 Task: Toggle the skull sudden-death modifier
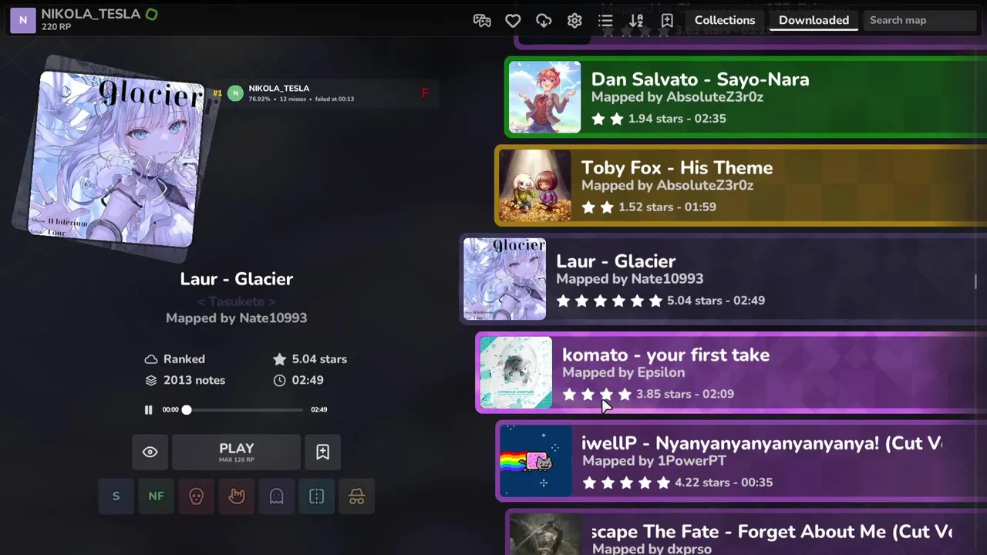[x=197, y=496]
